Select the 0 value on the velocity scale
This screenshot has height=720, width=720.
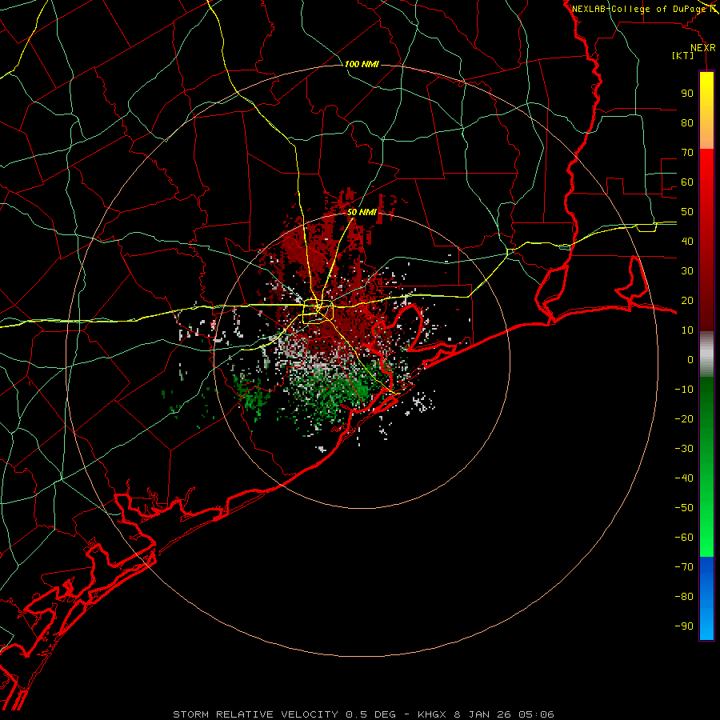tap(690, 360)
